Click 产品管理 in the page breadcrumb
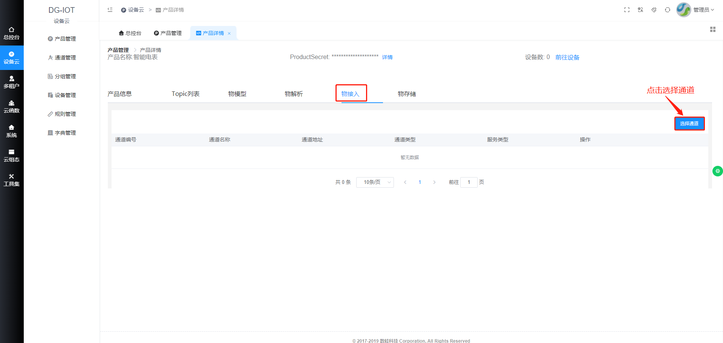Image resolution: width=723 pixels, height=343 pixels. click(118, 50)
